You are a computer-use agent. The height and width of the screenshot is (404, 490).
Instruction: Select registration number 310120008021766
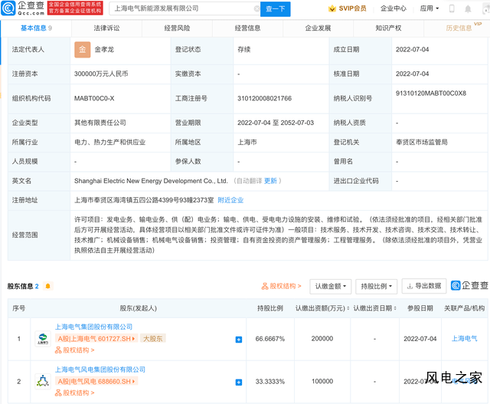pyautogui.click(x=264, y=99)
